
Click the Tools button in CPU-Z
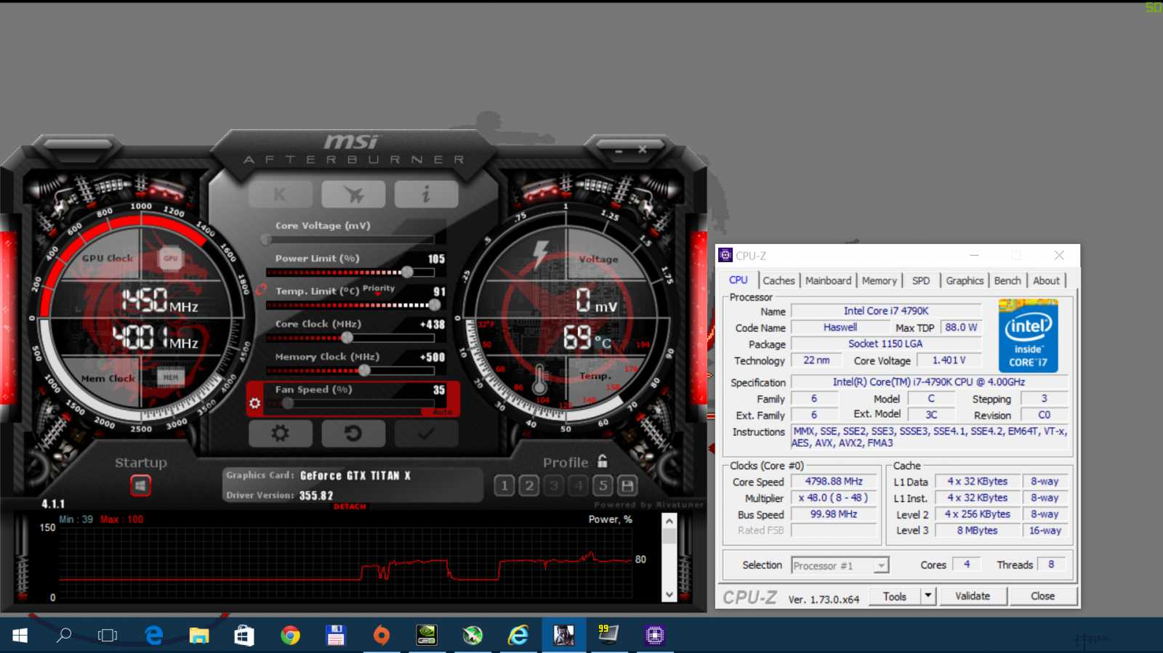click(x=895, y=596)
